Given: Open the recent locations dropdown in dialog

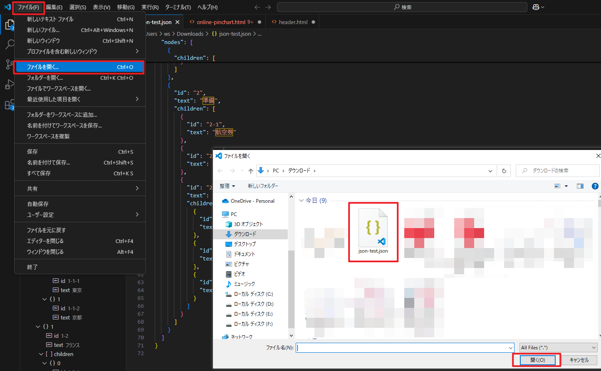Looking at the screenshot, I should [242, 171].
